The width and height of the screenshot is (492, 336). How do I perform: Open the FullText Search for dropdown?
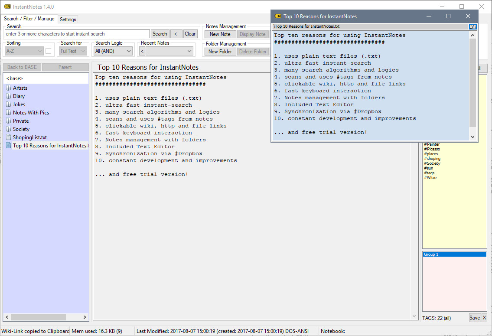73,51
